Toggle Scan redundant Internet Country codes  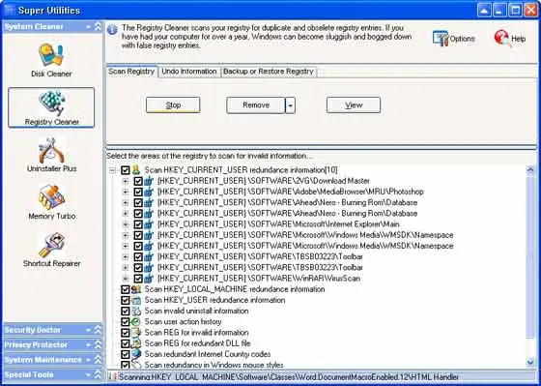click(126, 354)
